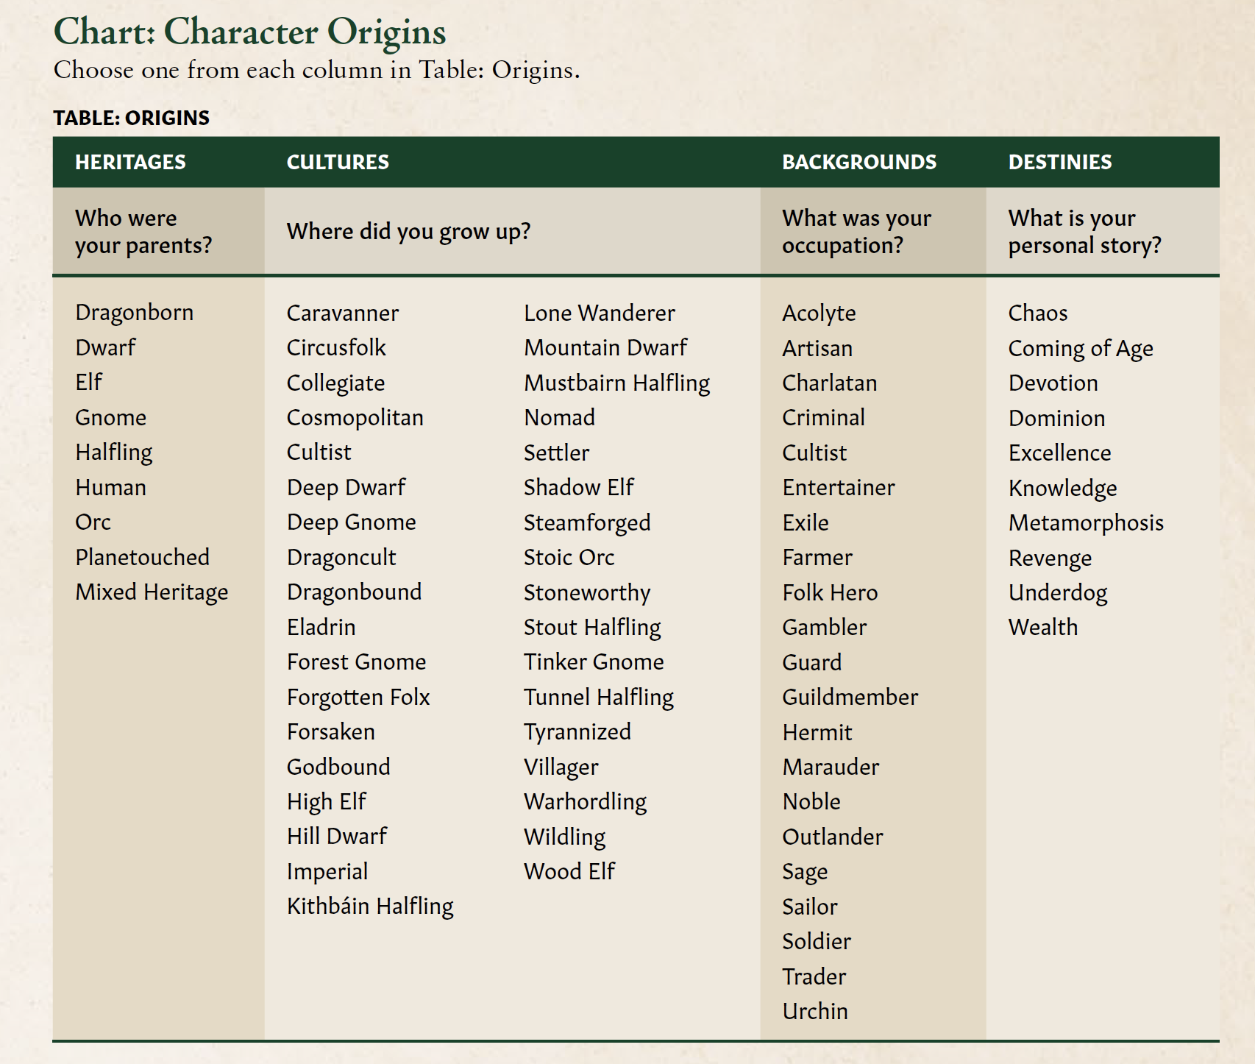Select the Metamorphosis destiny
The height and width of the screenshot is (1064, 1255).
coord(1086,522)
